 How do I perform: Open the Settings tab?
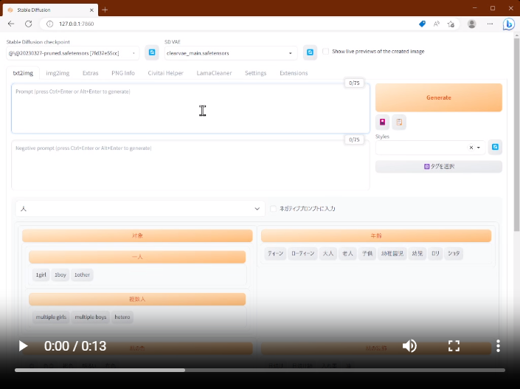[256, 73]
